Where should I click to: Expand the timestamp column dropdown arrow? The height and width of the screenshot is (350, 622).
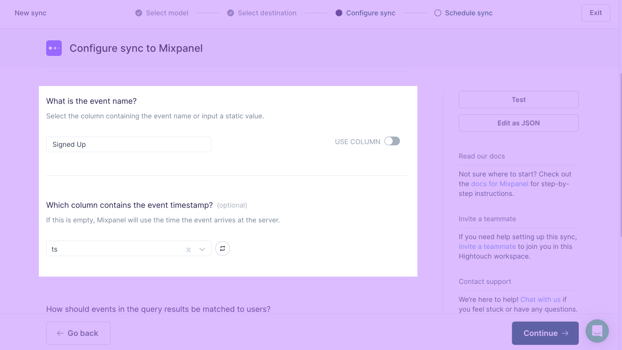coord(202,249)
